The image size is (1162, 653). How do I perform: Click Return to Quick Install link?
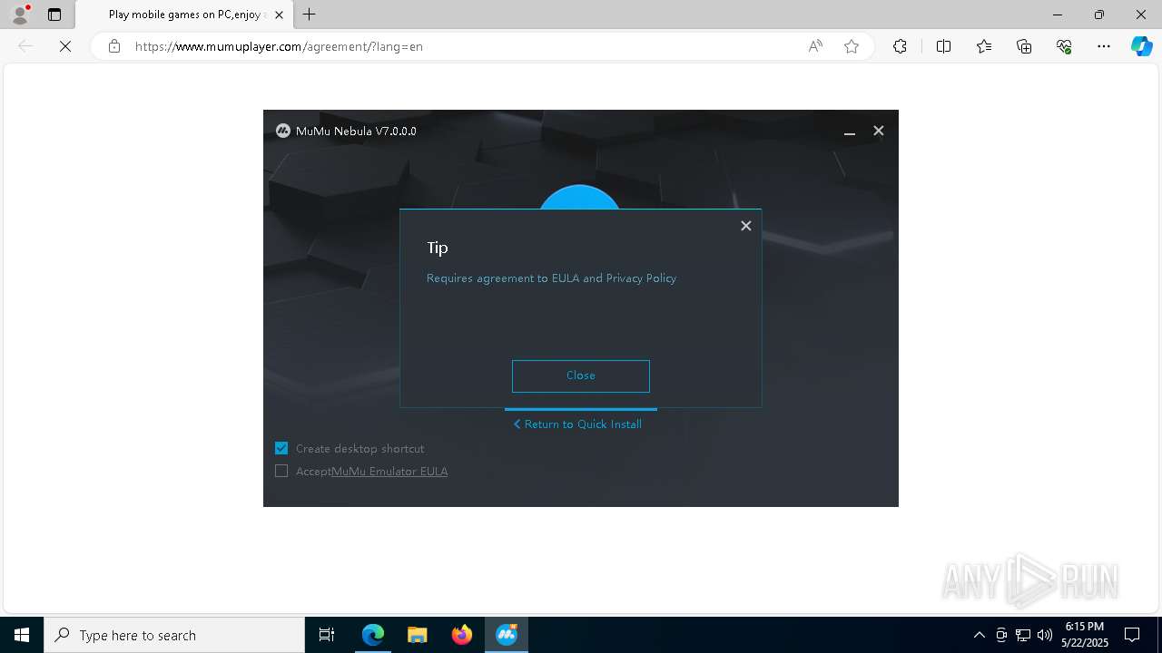(577, 424)
